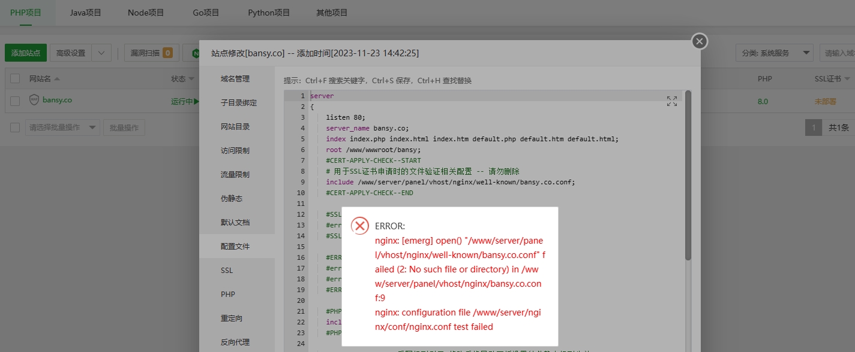The image size is (855, 352).
Task: Switch to Node项目 tab
Action: click(146, 13)
